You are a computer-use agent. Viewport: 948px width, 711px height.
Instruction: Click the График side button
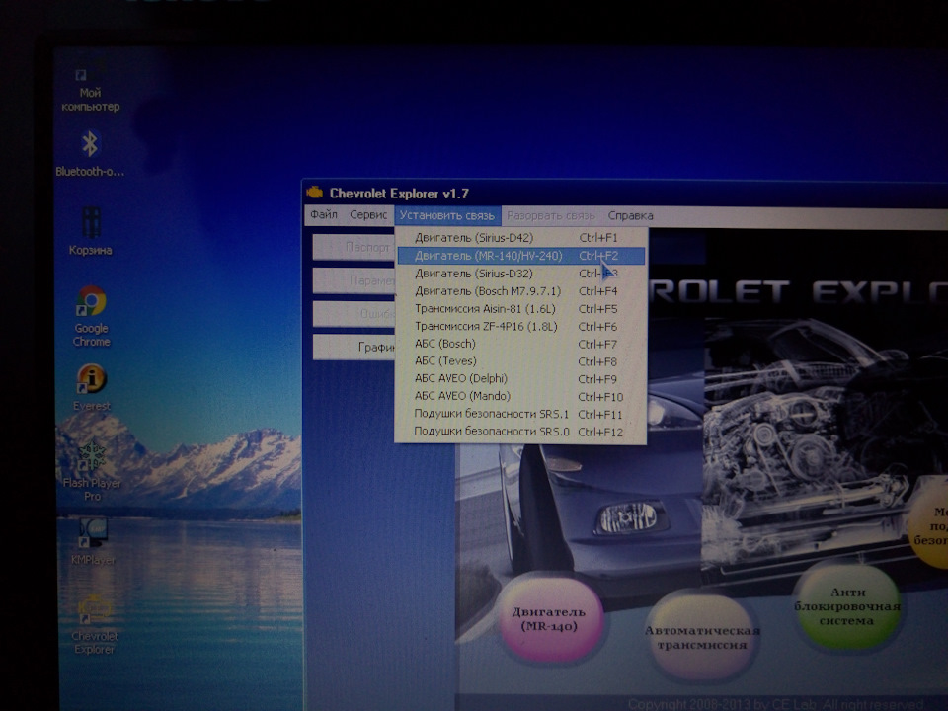pyautogui.click(x=354, y=347)
